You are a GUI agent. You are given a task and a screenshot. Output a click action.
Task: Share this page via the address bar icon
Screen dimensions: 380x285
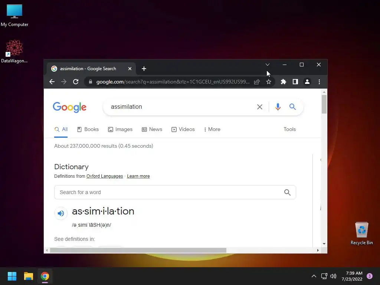pyautogui.click(x=257, y=82)
